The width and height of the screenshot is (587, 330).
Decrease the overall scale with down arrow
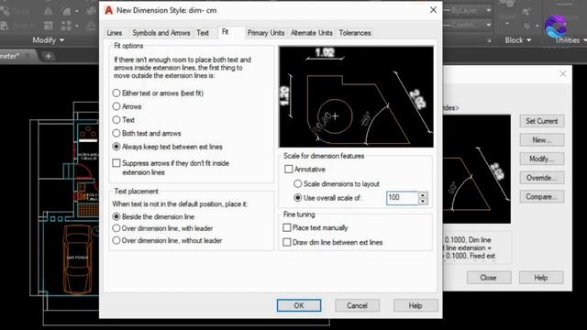pyautogui.click(x=423, y=202)
